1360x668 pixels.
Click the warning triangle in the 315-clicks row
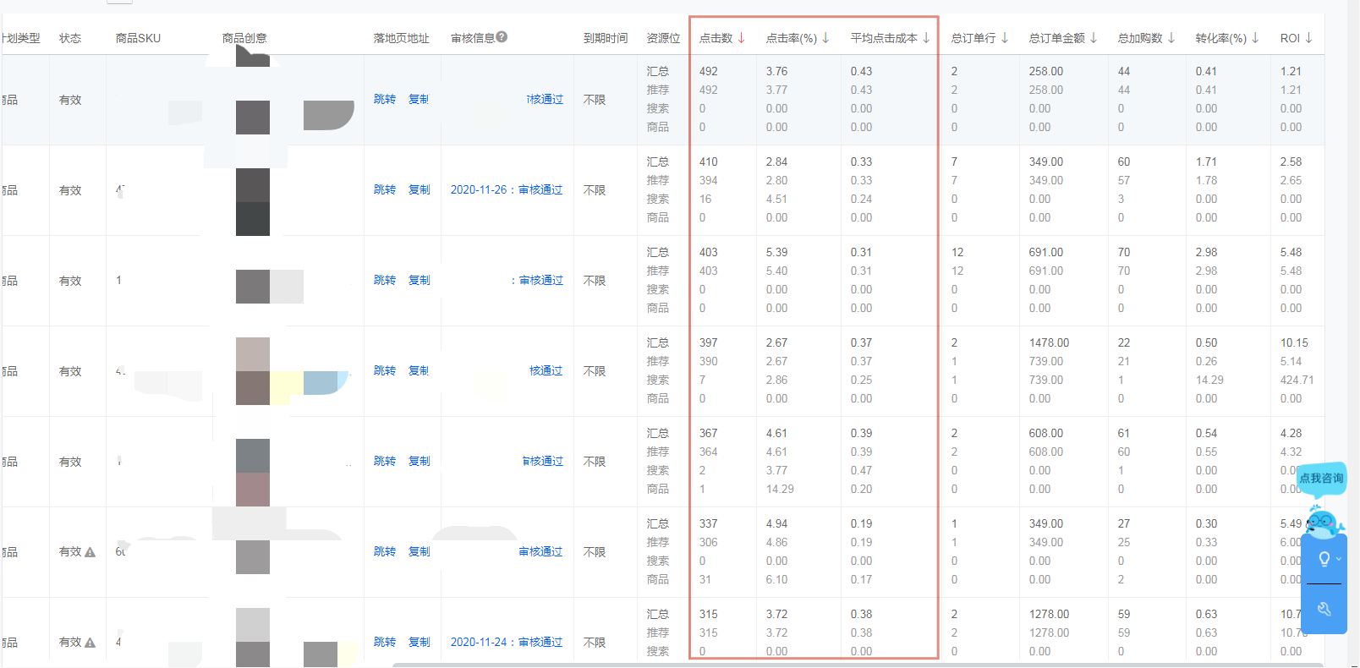(90, 643)
